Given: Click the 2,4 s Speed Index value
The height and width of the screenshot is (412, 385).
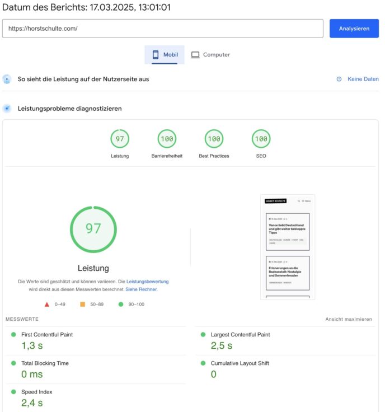Looking at the screenshot, I should click(32, 403).
